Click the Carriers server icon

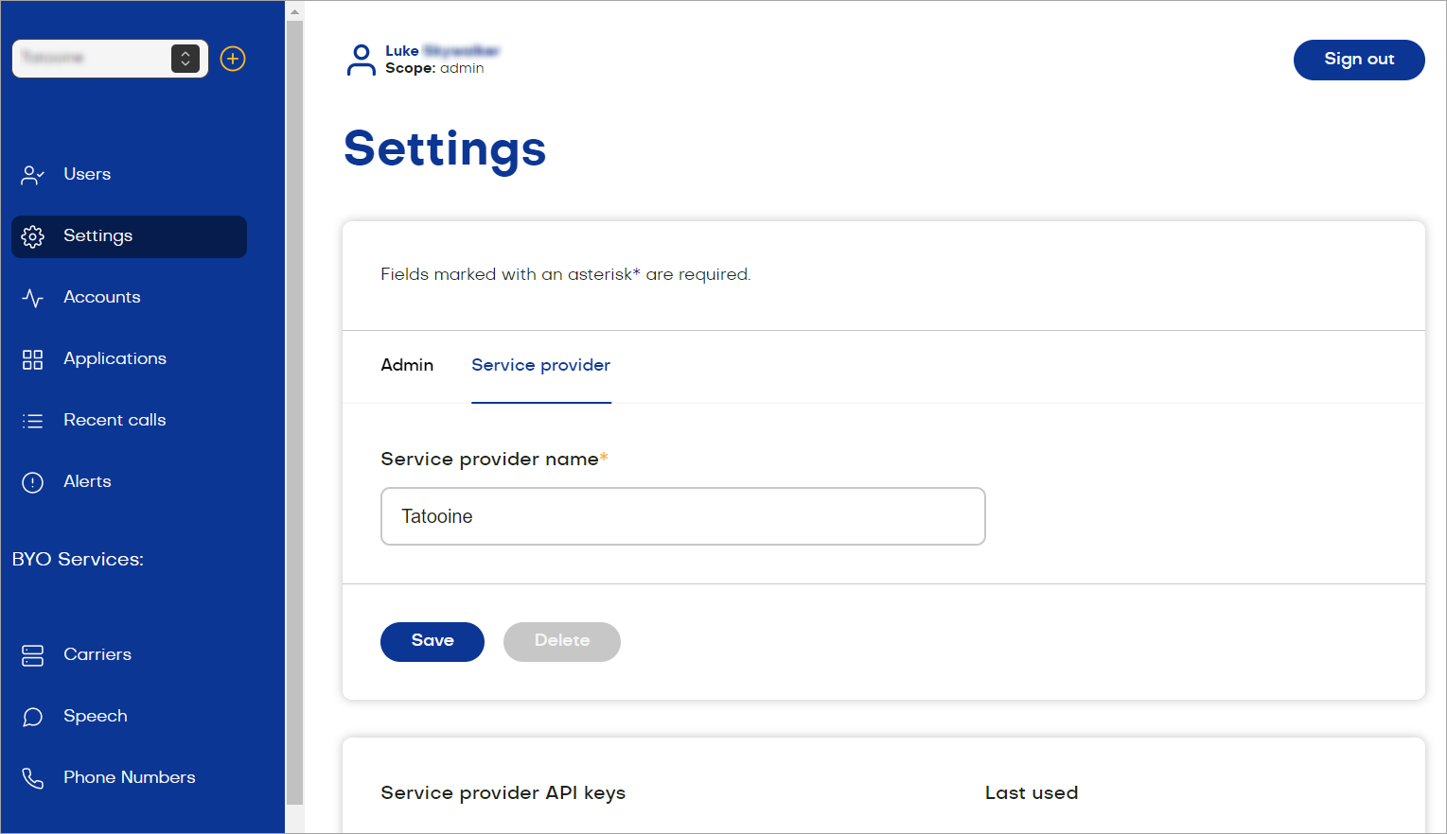click(33, 655)
